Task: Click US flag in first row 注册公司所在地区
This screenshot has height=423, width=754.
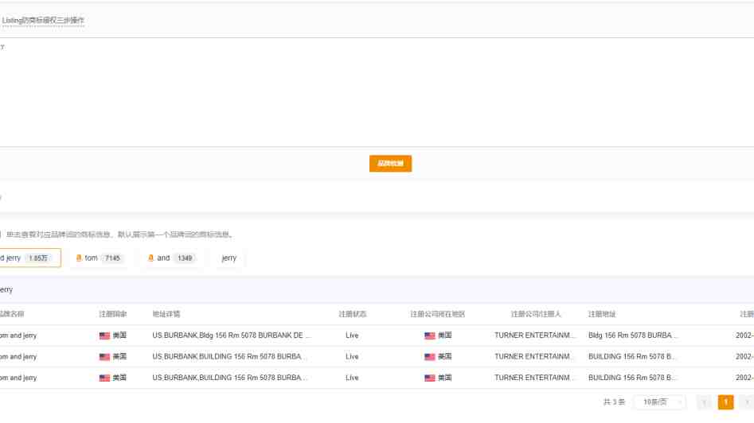Action: point(430,336)
